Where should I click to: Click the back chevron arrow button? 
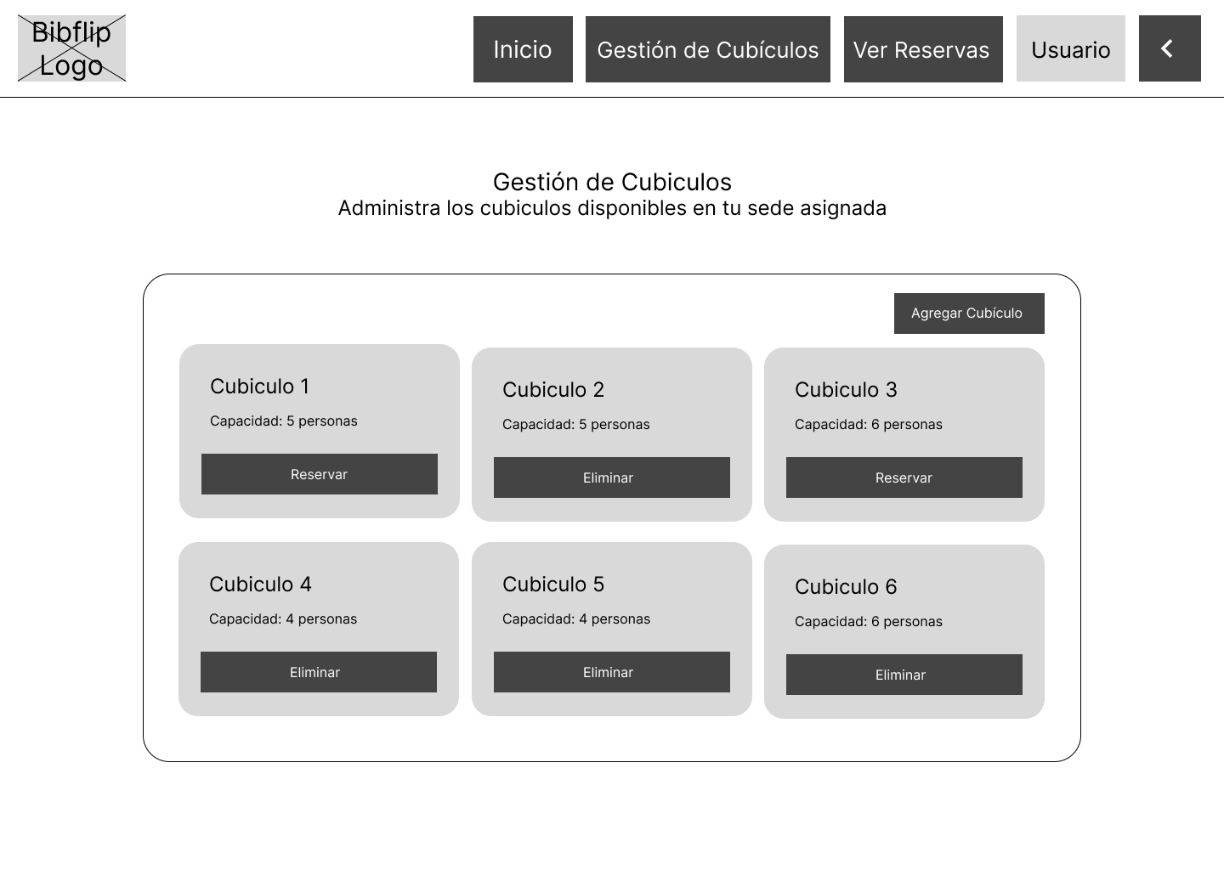pyautogui.click(x=1169, y=48)
